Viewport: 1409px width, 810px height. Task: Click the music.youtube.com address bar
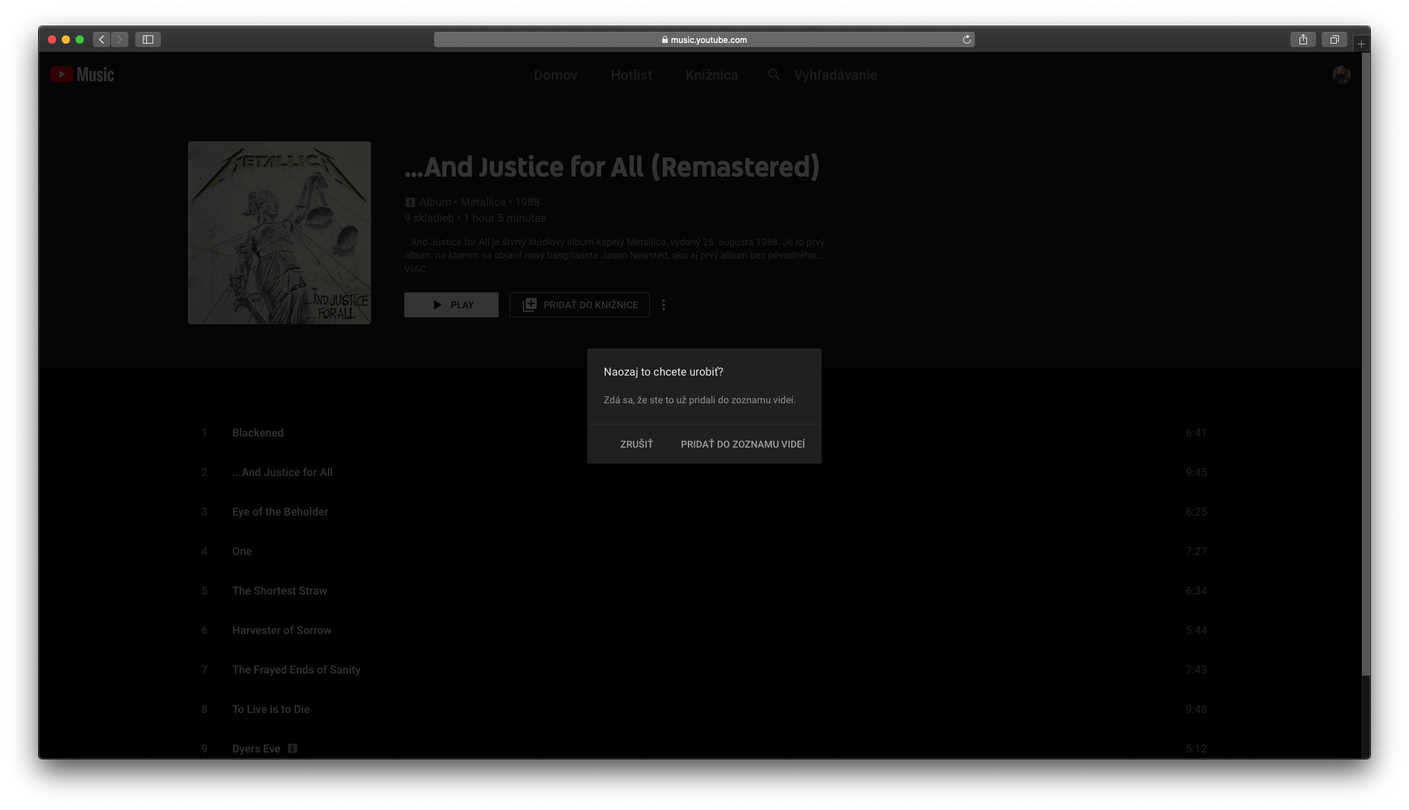(704, 39)
